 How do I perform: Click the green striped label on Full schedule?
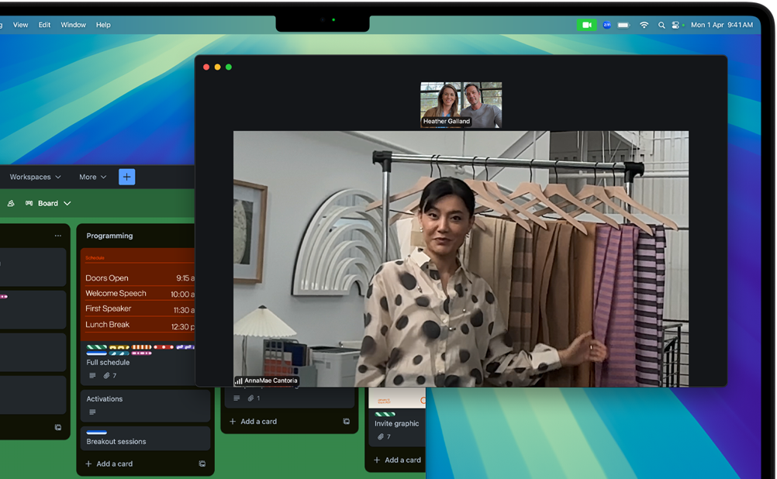pyautogui.click(x=97, y=347)
